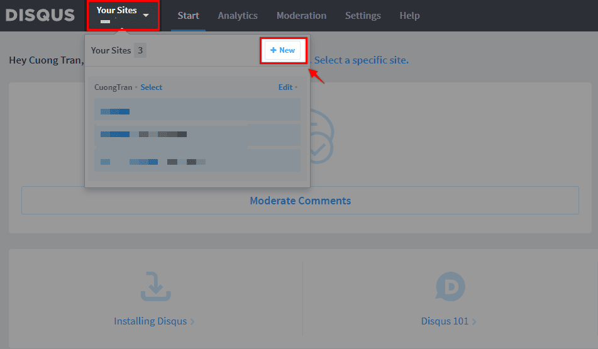This screenshot has height=349, width=598.
Task: Open the Help menu
Action: [x=409, y=16]
